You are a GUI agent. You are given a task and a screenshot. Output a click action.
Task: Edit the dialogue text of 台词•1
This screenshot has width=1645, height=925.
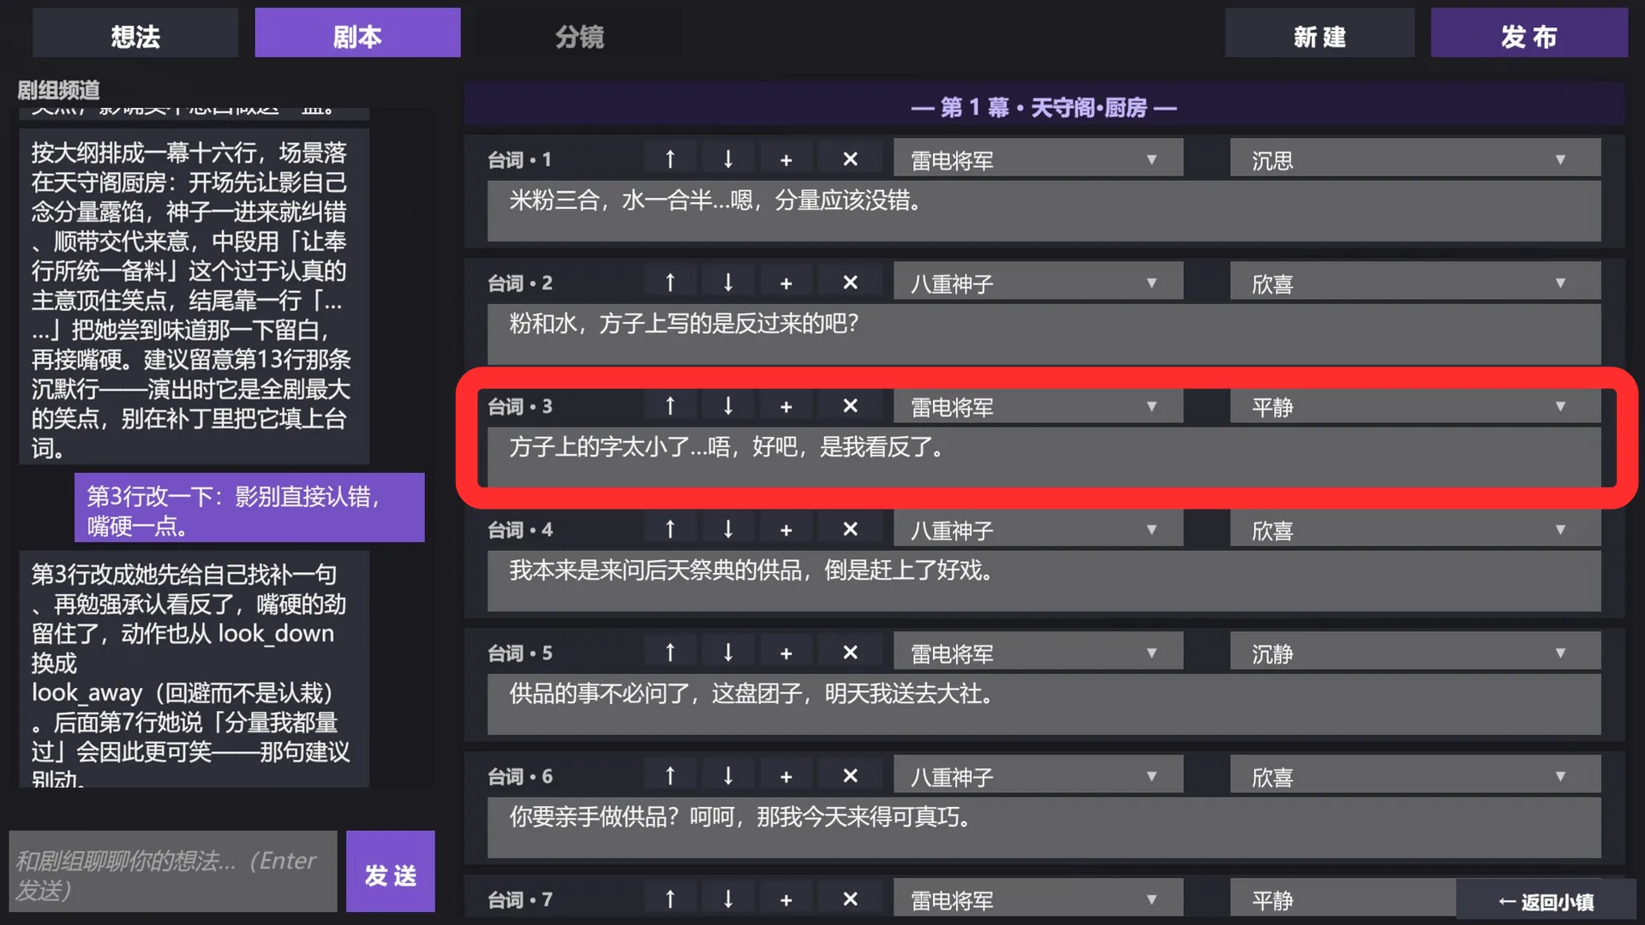pyautogui.click(x=1044, y=211)
